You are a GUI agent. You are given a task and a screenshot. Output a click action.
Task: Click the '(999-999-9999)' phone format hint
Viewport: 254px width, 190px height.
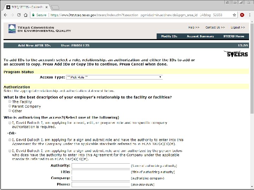(x=143, y=184)
